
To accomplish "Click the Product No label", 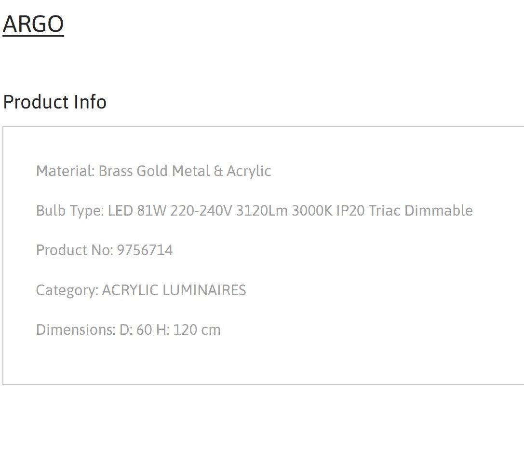I will pyautogui.click(x=75, y=250).
